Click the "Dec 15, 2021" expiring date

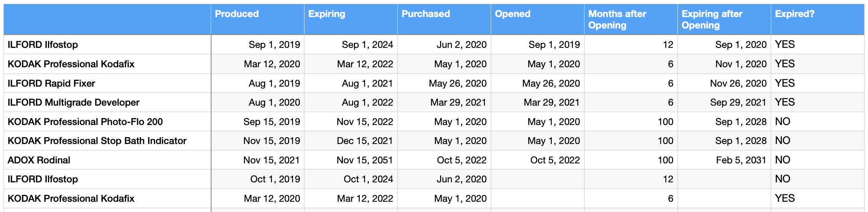365,141
